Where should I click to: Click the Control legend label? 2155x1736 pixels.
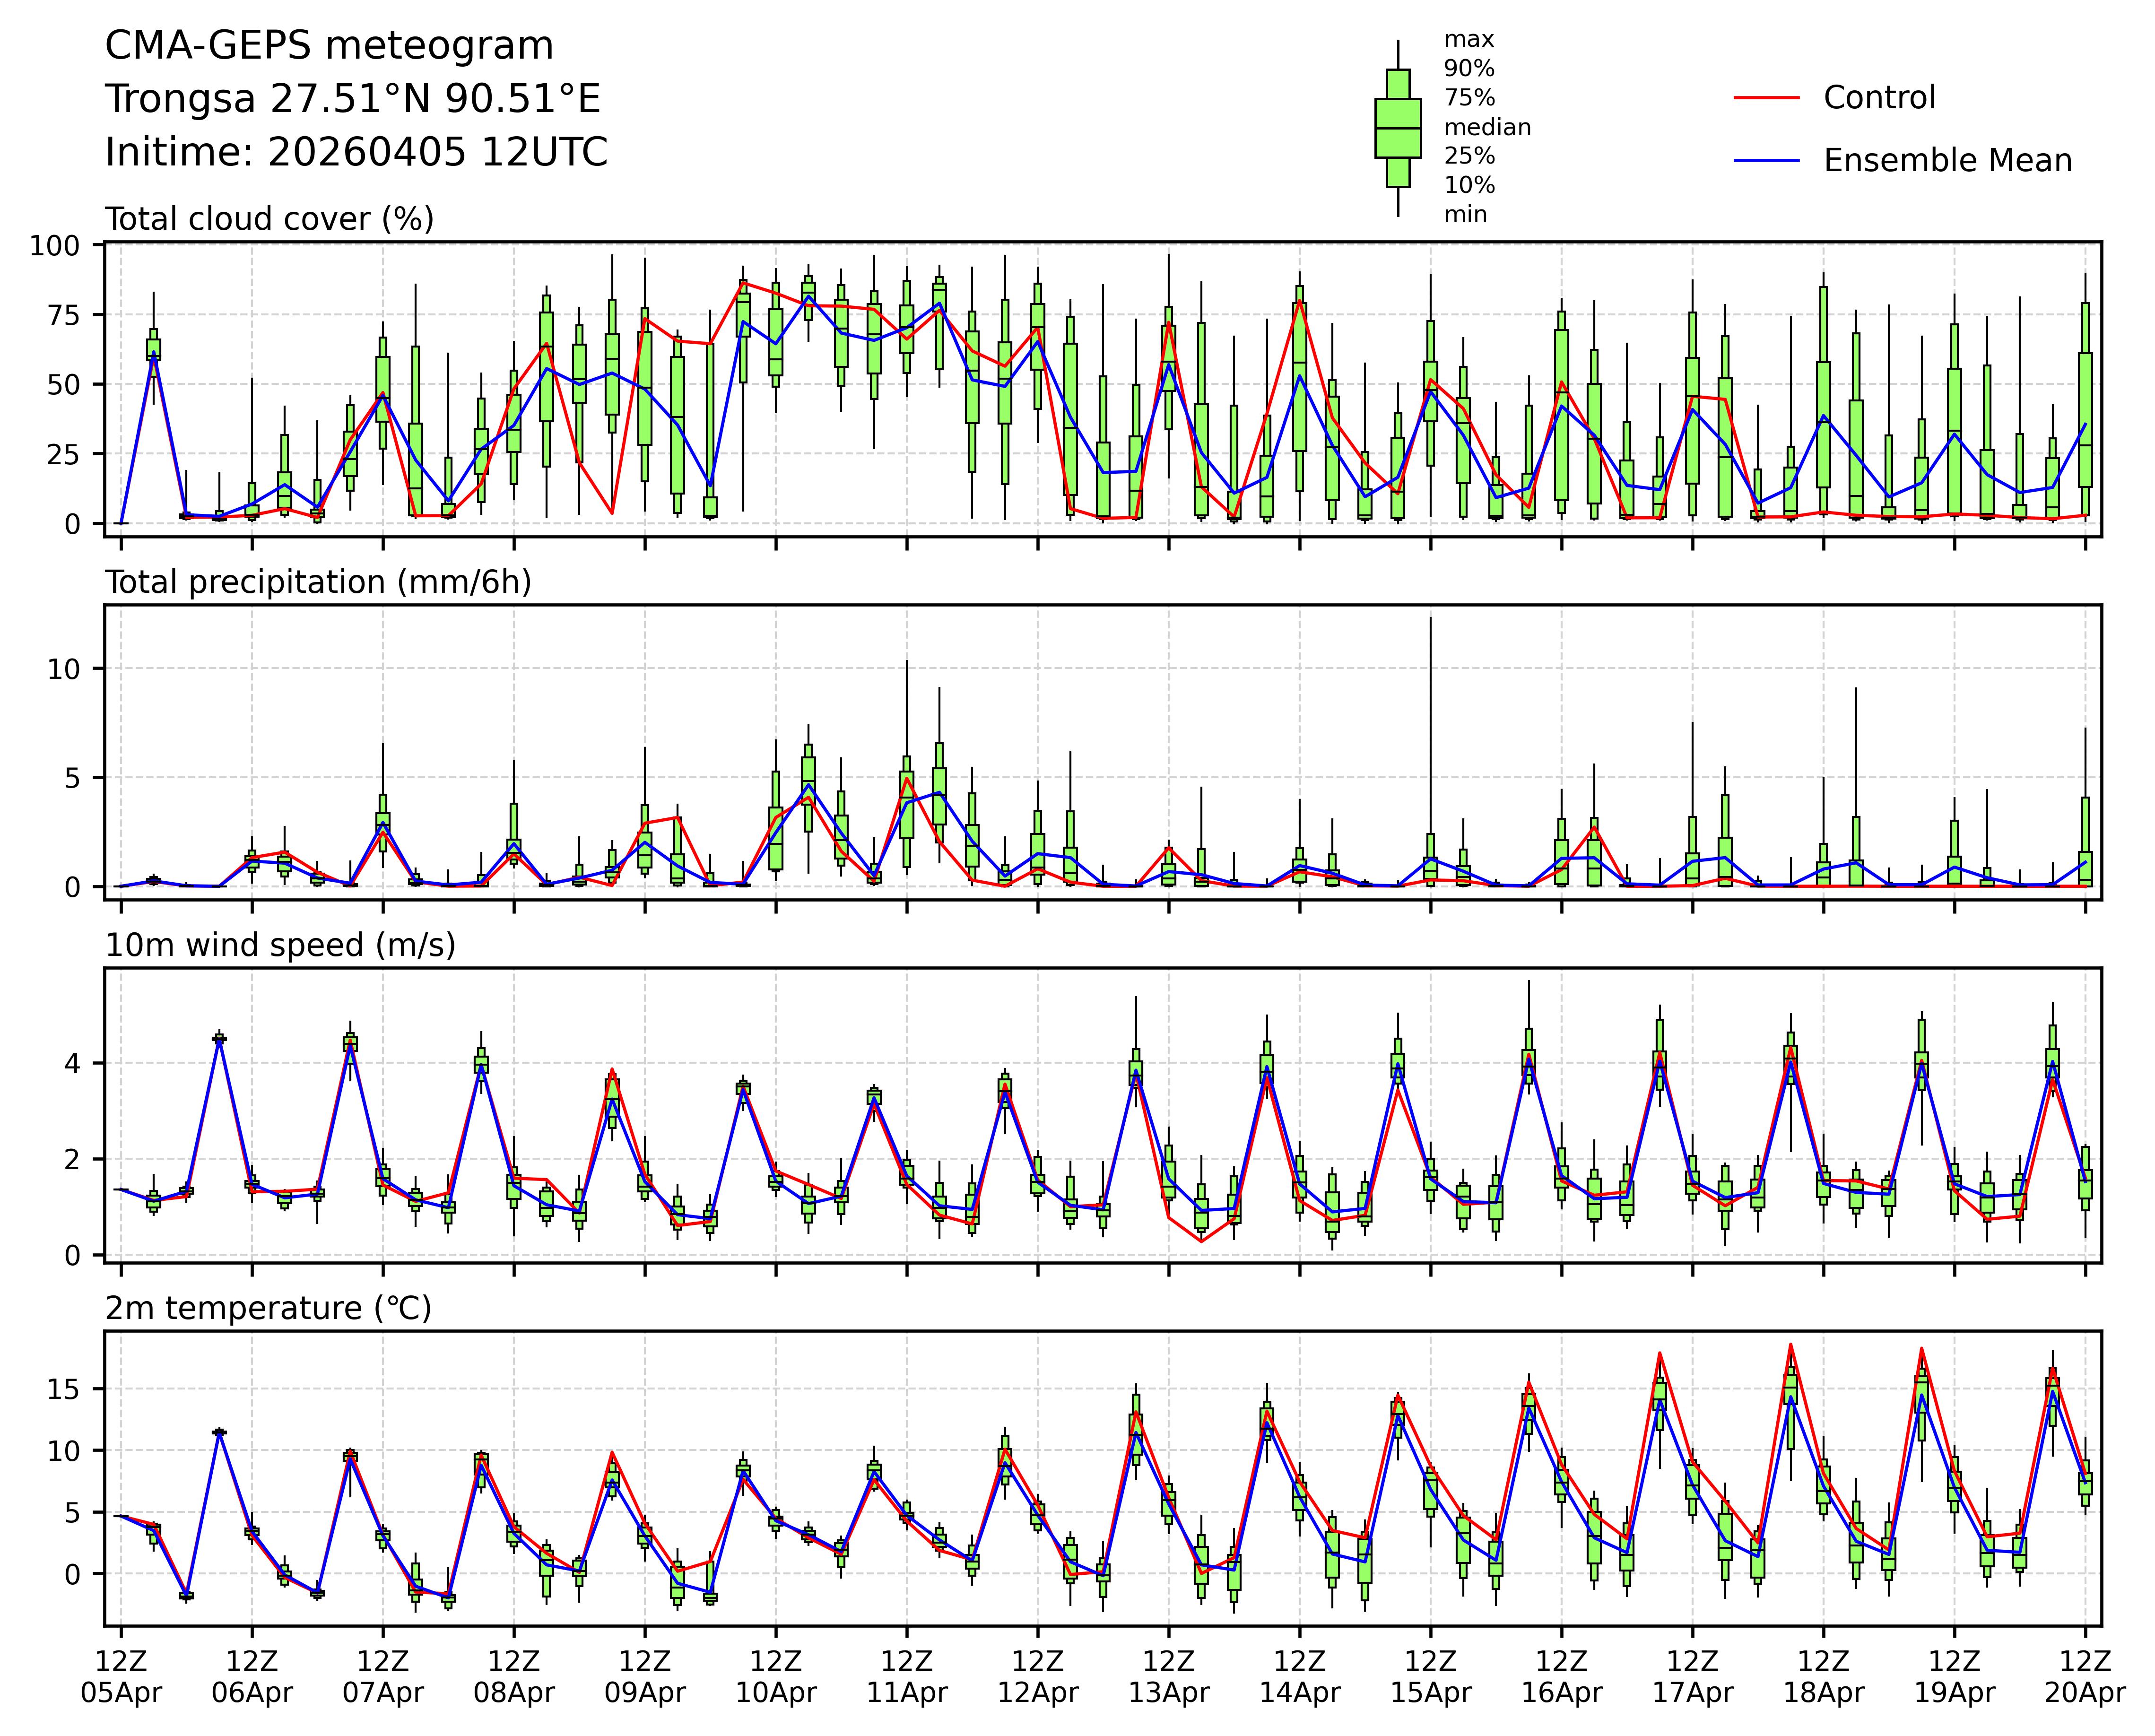point(1879,98)
